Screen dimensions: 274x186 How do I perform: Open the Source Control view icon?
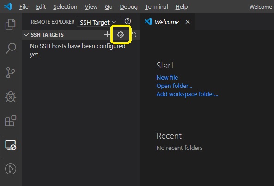click(11, 73)
